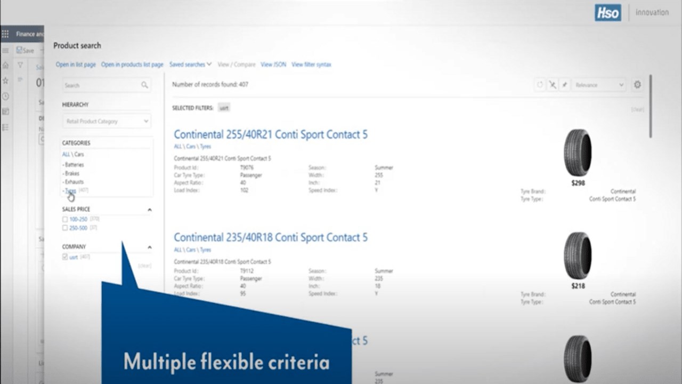Screen dimensions: 682x384
Task: Click View / Compare option
Action: (x=236, y=65)
